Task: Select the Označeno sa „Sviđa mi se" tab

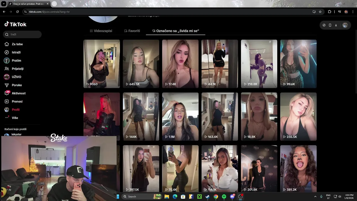Action: tap(175, 31)
